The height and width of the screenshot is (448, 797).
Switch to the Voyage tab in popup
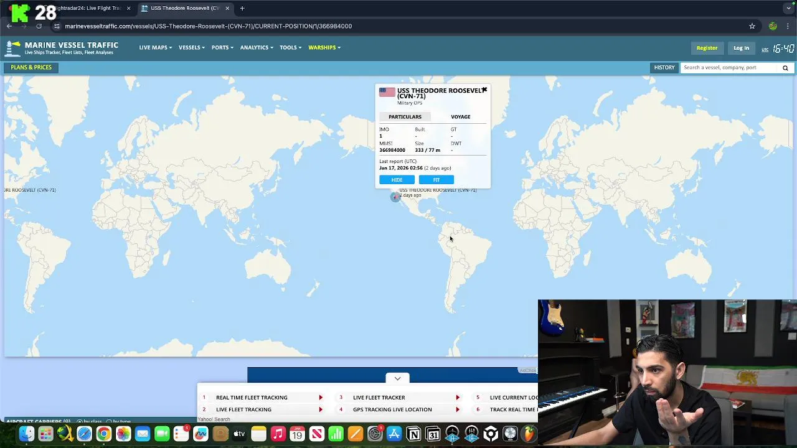click(461, 117)
